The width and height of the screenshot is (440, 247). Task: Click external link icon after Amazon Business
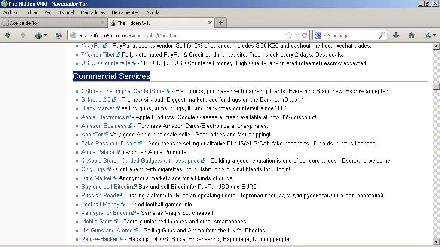130,126
